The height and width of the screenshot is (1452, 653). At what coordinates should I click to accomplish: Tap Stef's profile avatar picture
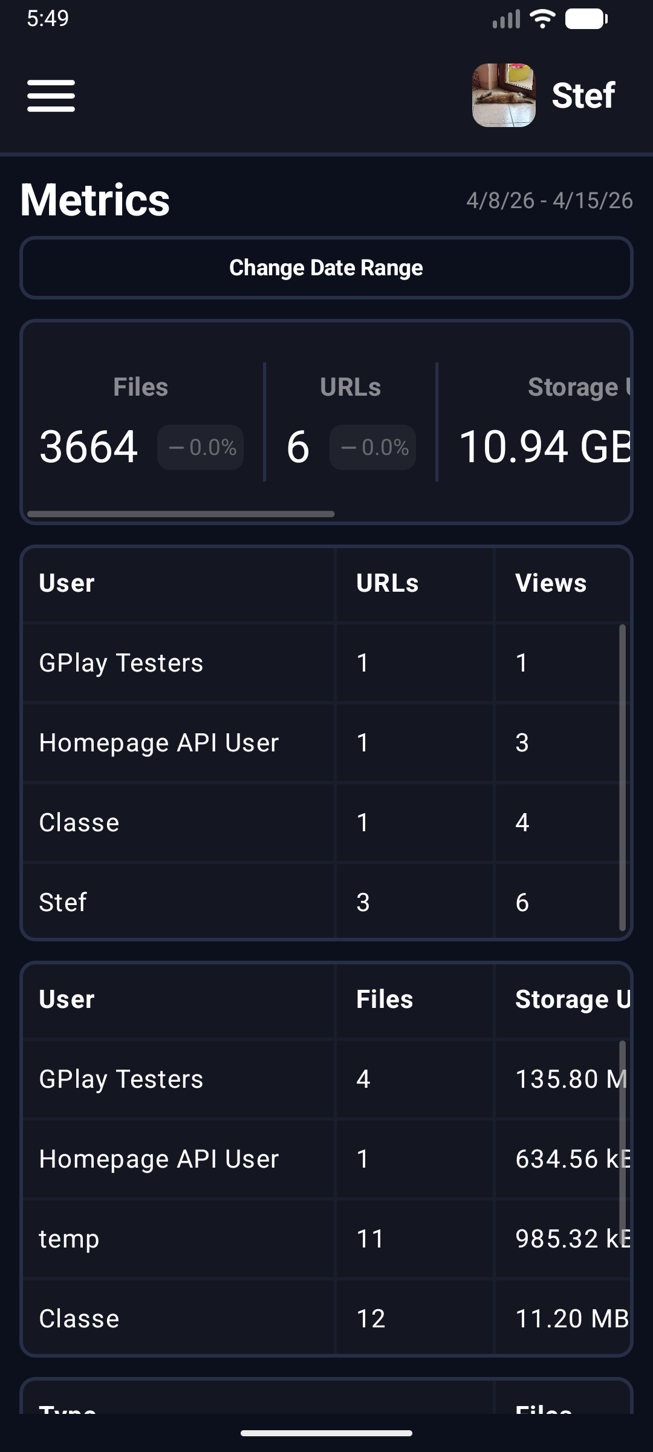(x=504, y=96)
